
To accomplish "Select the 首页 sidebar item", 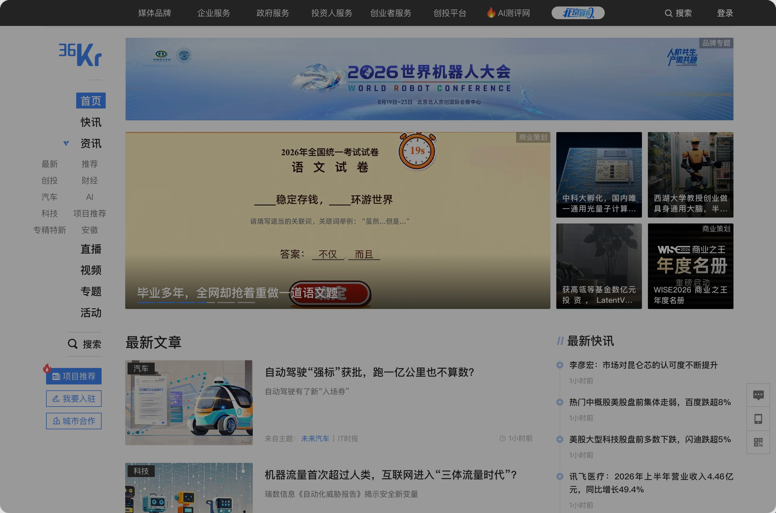I will (91, 101).
